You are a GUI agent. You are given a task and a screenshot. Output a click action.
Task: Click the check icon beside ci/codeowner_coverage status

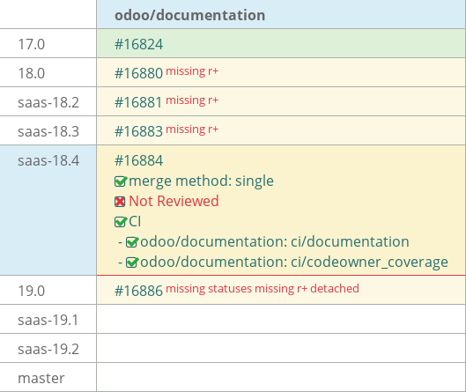coord(132,263)
